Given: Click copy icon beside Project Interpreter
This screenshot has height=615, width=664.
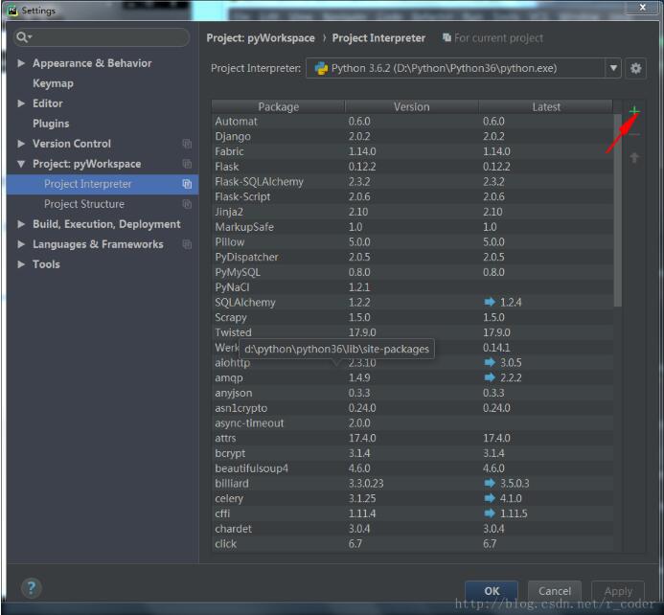Looking at the screenshot, I should point(187,184).
